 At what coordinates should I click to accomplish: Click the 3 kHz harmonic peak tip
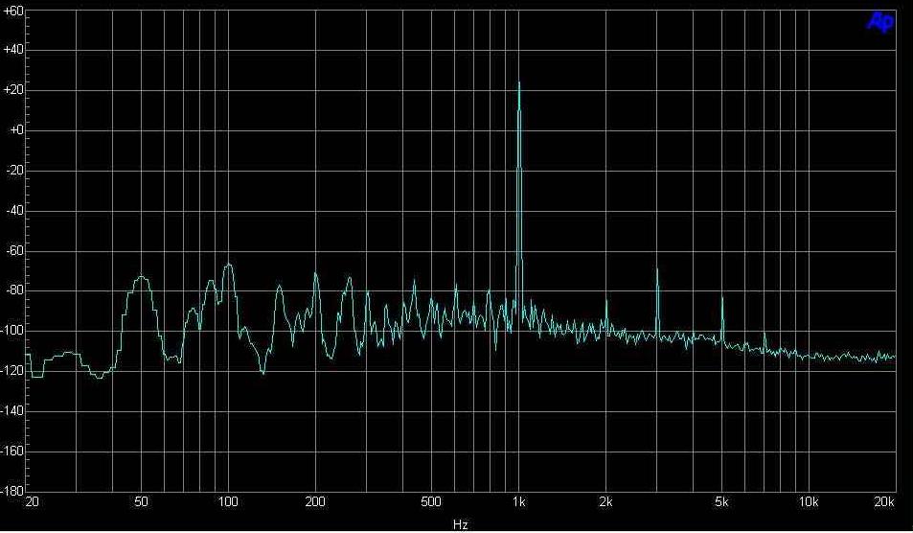coord(657,269)
